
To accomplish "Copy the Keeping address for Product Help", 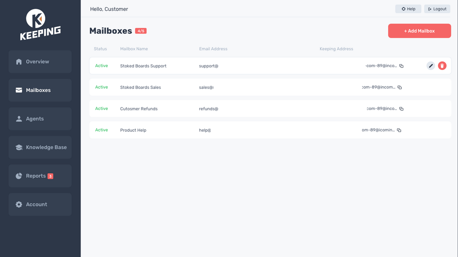I will pyautogui.click(x=399, y=130).
